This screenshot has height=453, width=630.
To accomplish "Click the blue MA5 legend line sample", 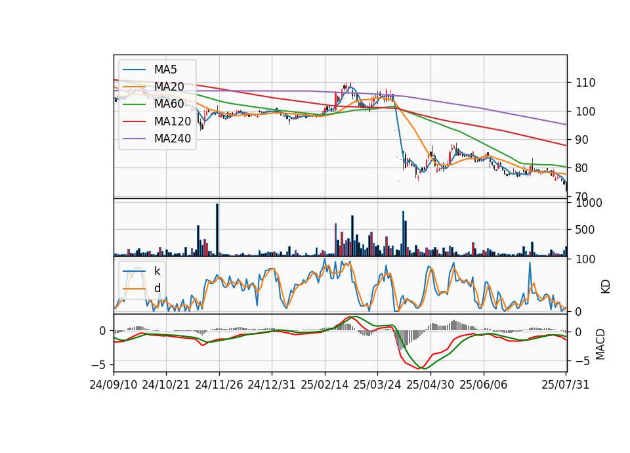I will [x=134, y=70].
